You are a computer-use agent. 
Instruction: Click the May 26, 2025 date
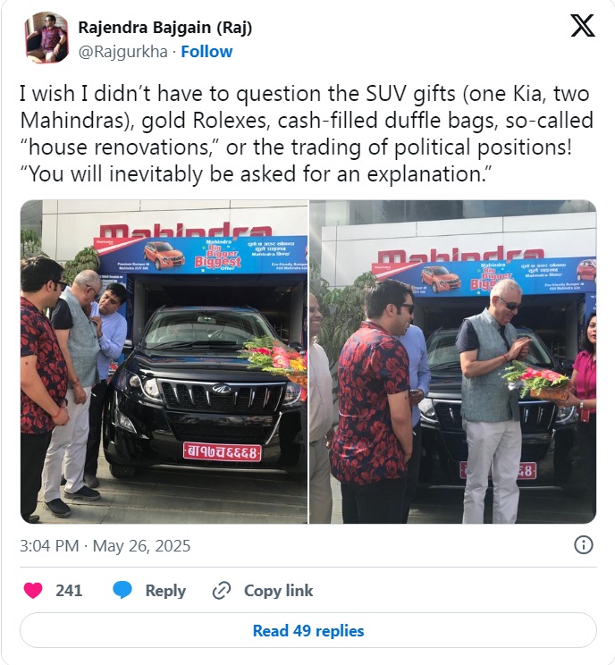141,546
